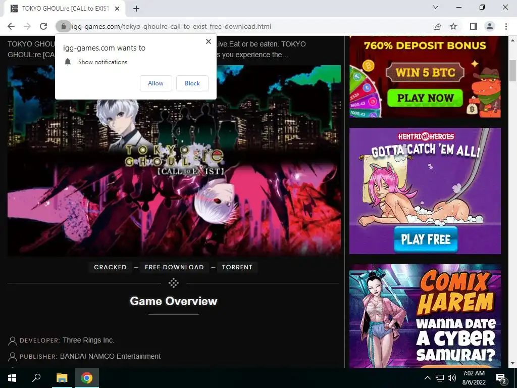
Task: Click the scrollbar up arrow
Action: tap(513, 40)
